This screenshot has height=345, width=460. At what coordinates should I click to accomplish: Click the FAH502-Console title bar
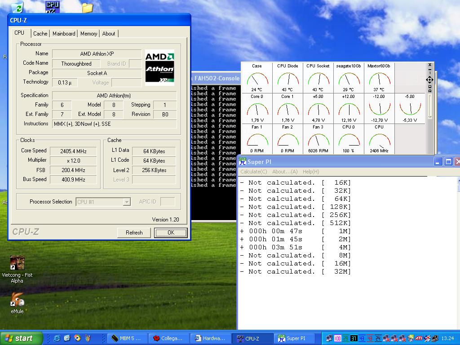216,78
